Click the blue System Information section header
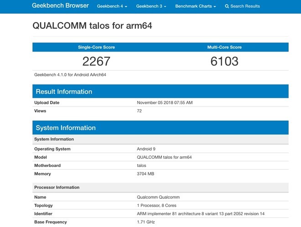301x227 pixels. click(x=160, y=127)
